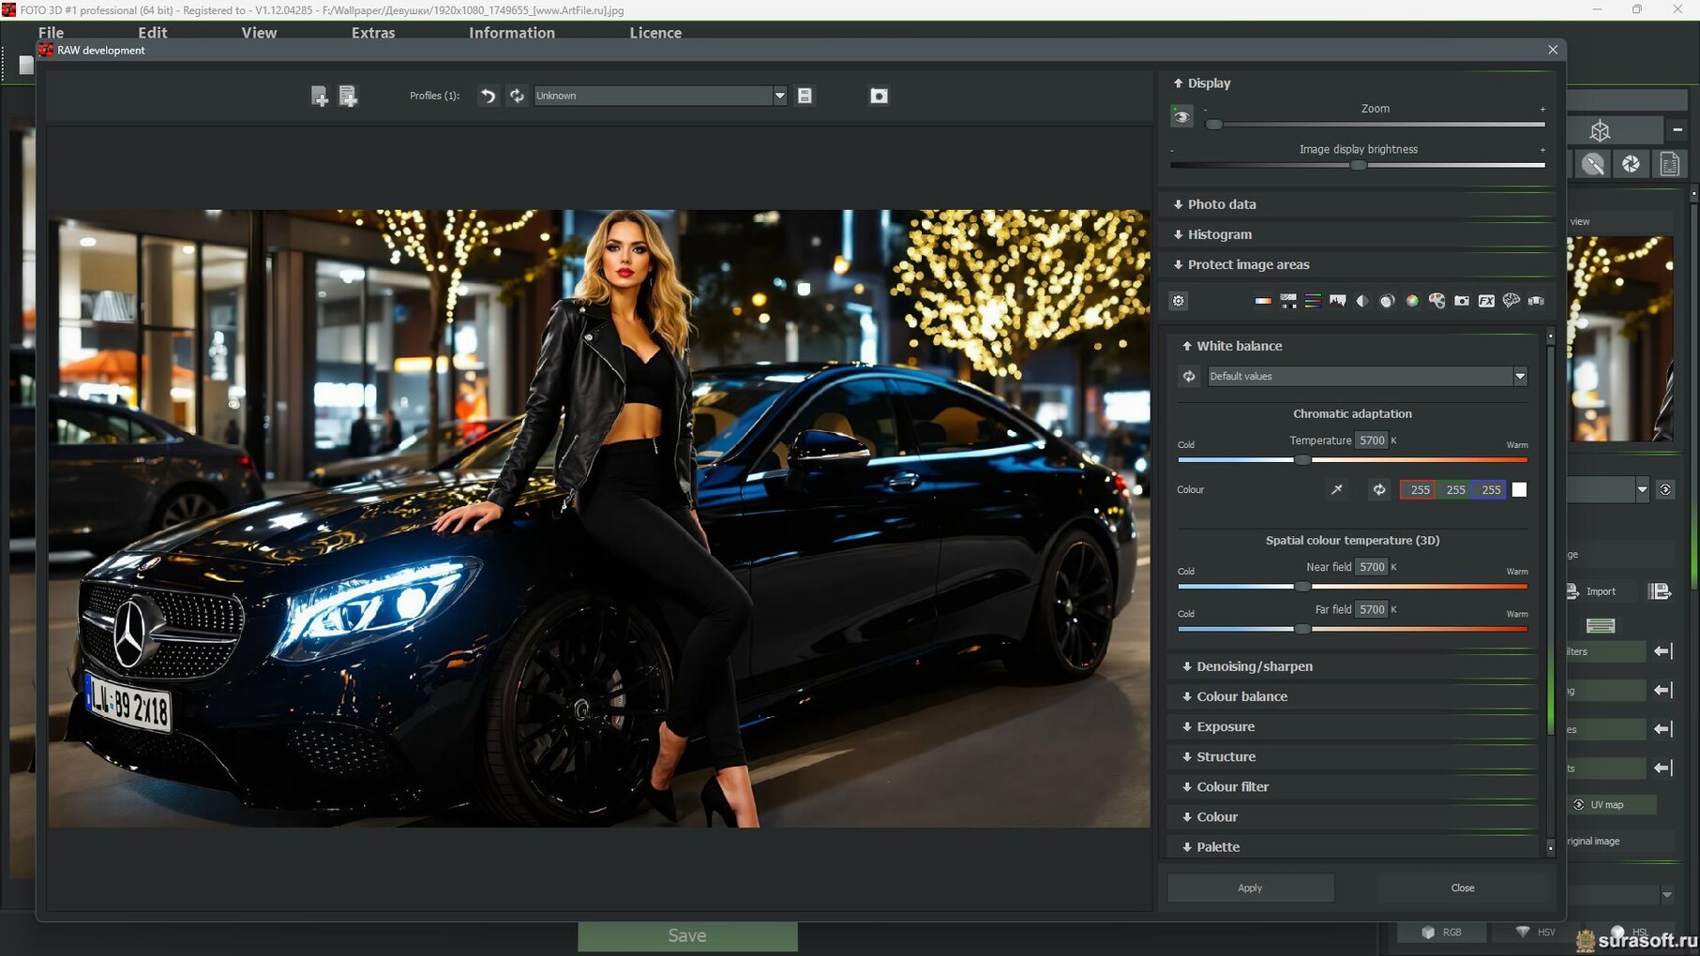Pick white point with Colour eyedropper
The height and width of the screenshot is (956, 1700).
point(1336,489)
